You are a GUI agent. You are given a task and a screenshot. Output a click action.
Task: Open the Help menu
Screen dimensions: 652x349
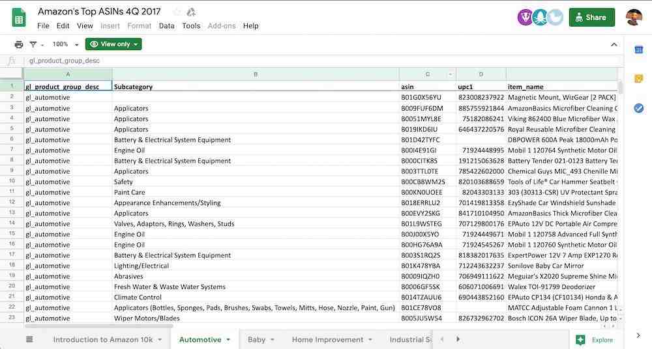(251, 26)
